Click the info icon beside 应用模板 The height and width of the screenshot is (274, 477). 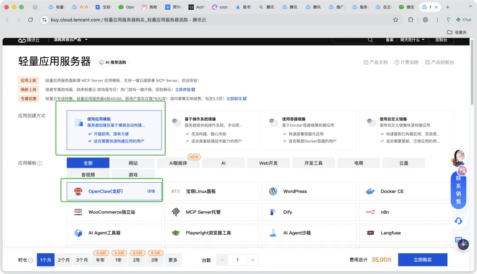point(40,163)
